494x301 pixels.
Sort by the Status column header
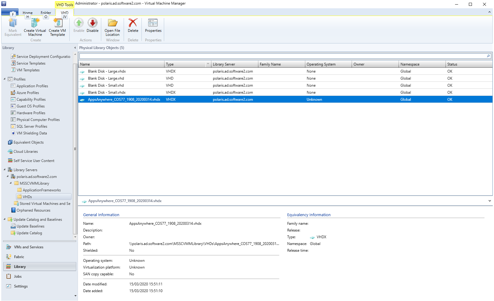point(452,64)
